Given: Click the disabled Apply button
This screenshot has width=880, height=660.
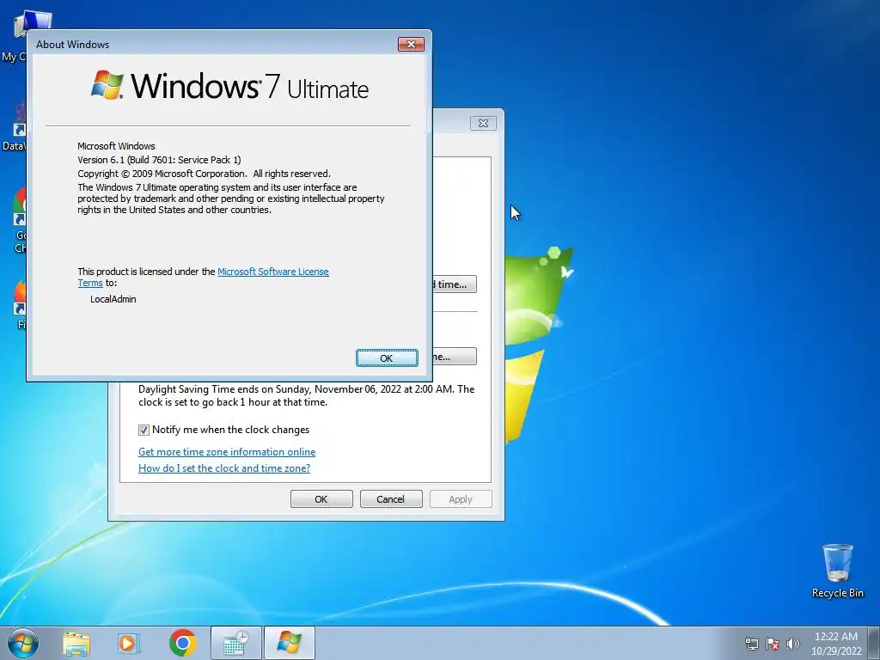Looking at the screenshot, I should [x=461, y=499].
